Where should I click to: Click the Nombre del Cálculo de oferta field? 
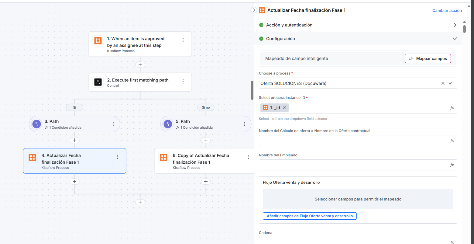(x=352, y=141)
